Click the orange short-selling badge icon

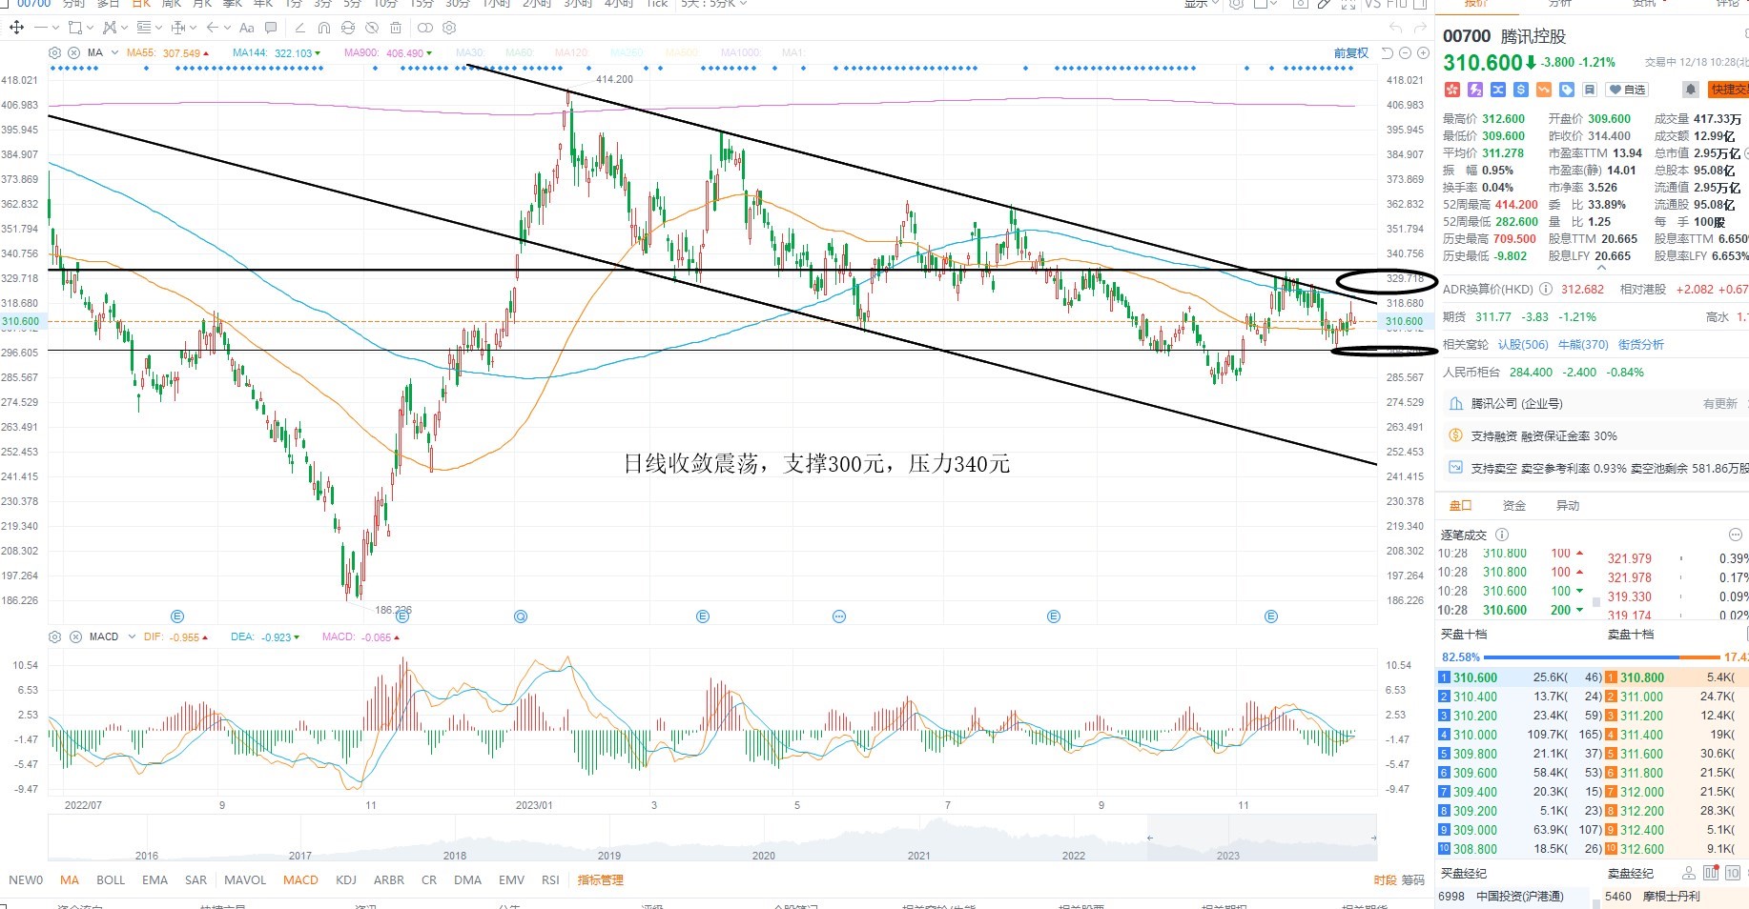tap(1544, 90)
